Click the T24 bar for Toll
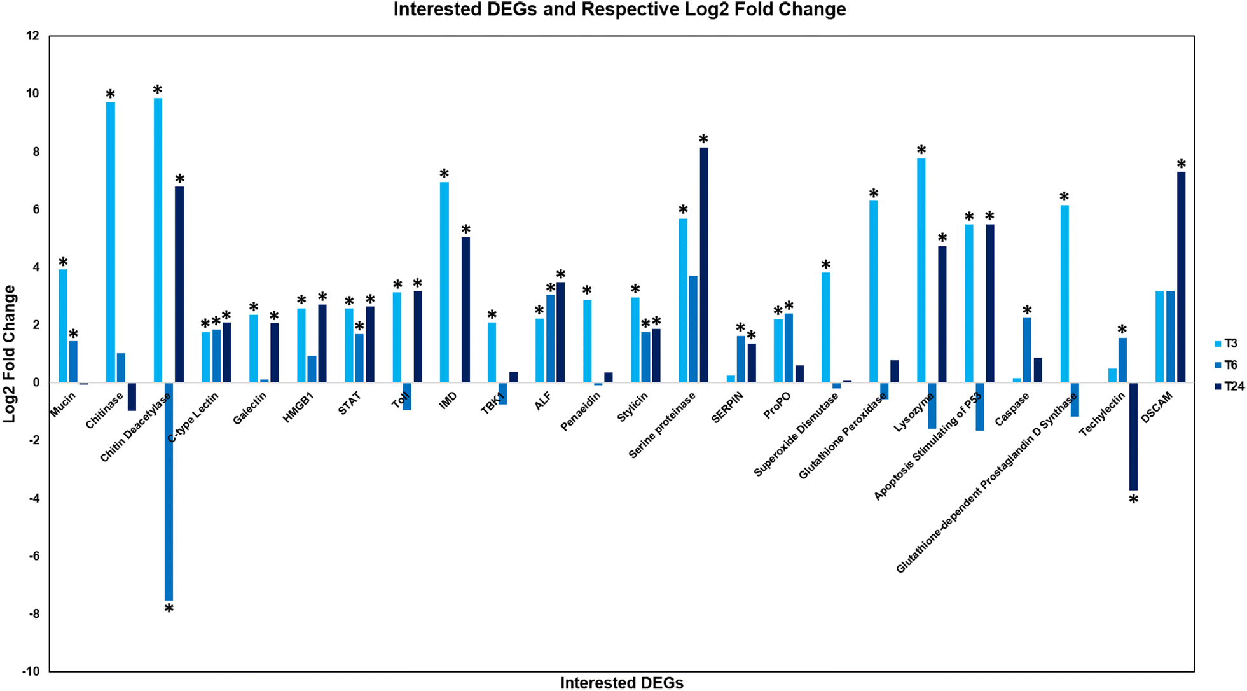This screenshot has height=691, width=1247. point(418,337)
